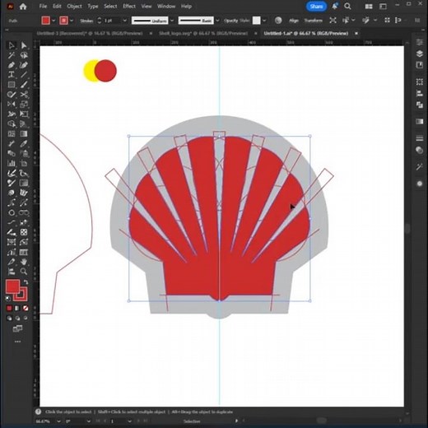Select the Hand tool
The width and height of the screenshot is (428, 428).
(x=24, y=262)
